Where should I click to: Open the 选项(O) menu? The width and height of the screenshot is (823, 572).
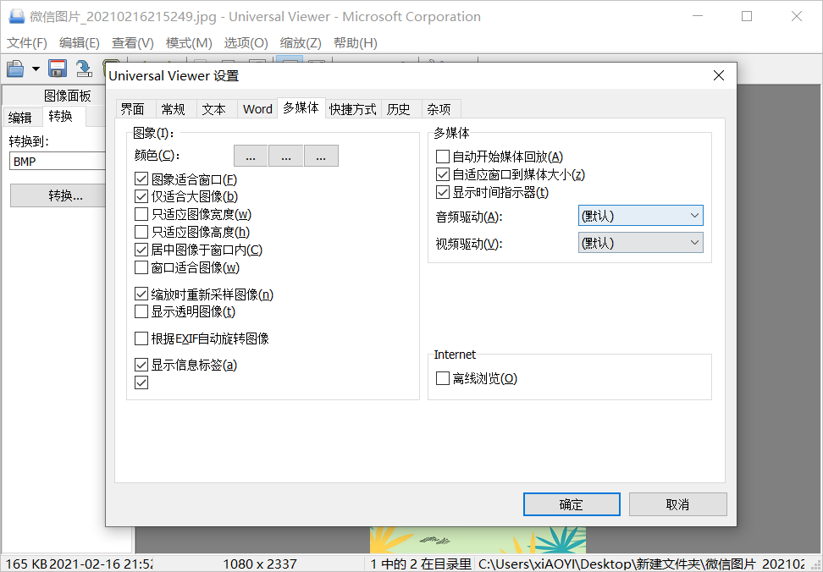click(x=246, y=43)
